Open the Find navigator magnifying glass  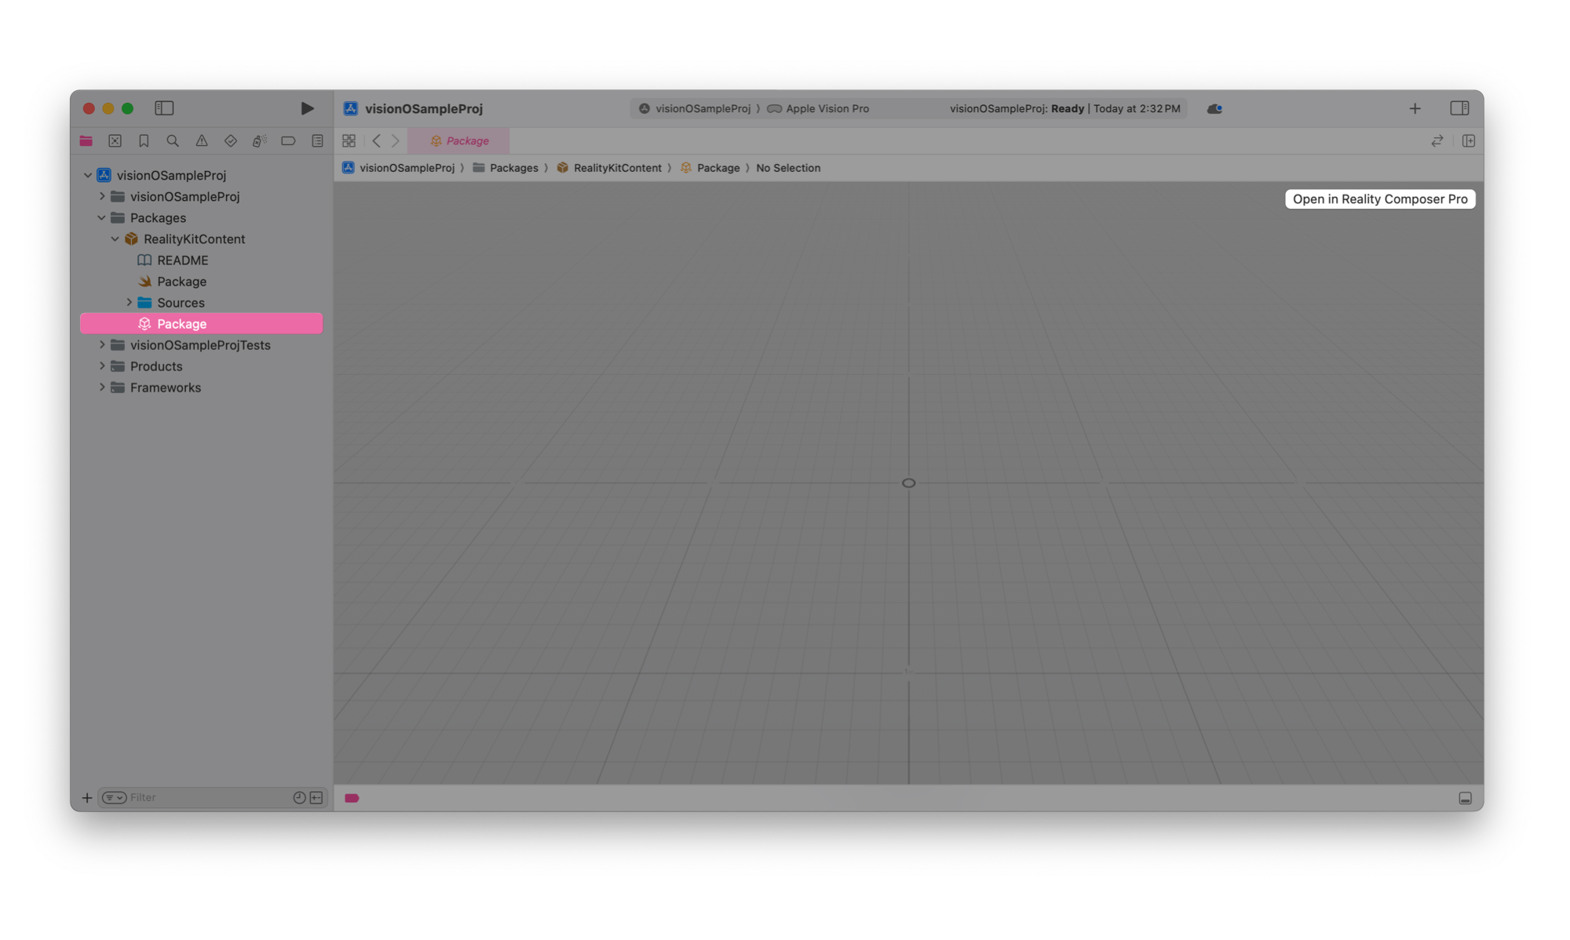[173, 140]
